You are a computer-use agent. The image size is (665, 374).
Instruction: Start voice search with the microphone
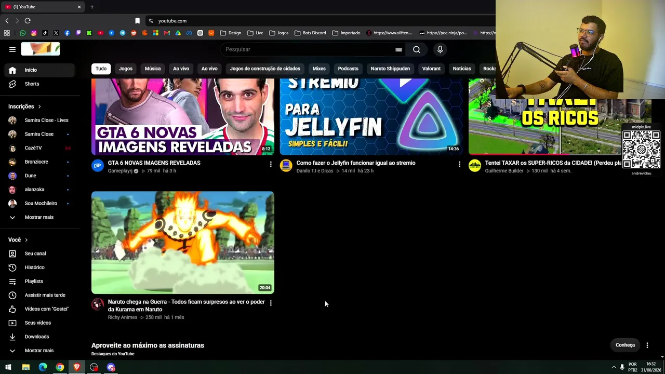point(440,49)
